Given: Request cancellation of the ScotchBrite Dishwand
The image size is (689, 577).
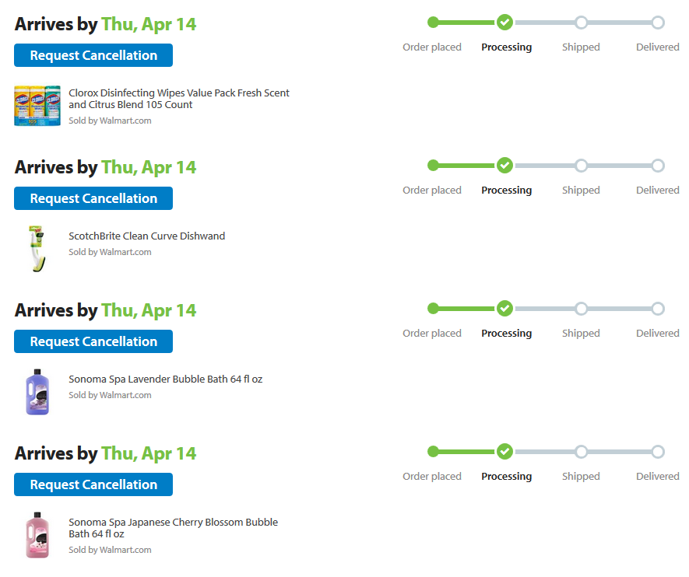Looking at the screenshot, I should (93, 198).
